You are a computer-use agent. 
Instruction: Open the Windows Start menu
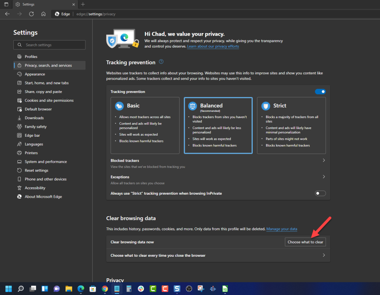(x=9, y=289)
